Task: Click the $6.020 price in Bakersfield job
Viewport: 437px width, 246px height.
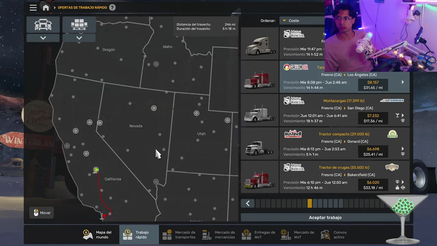Action: click(373, 182)
